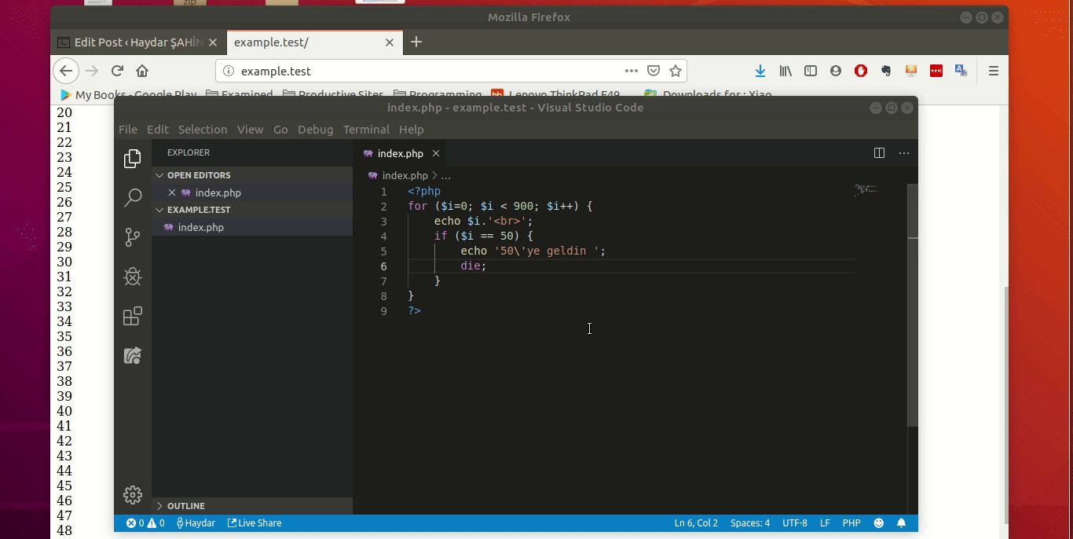This screenshot has height=539, width=1073.
Task: Open notifications bell in status bar
Action: click(x=902, y=522)
